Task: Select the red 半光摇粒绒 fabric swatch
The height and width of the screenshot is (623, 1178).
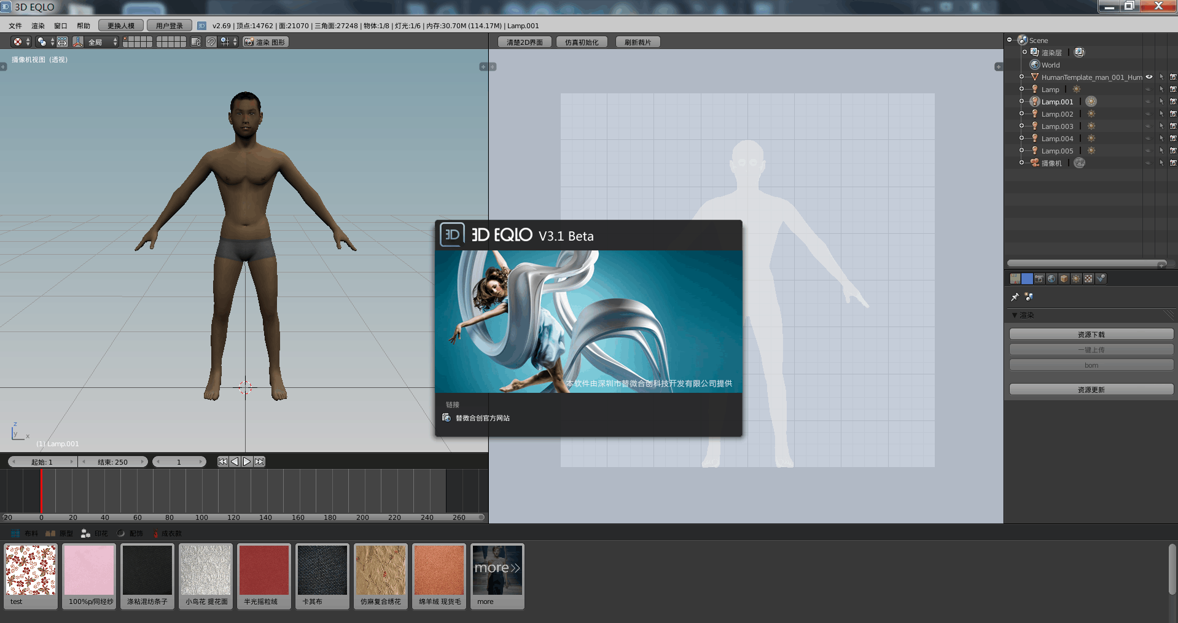Action: pyautogui.click(x=263, y=570)
